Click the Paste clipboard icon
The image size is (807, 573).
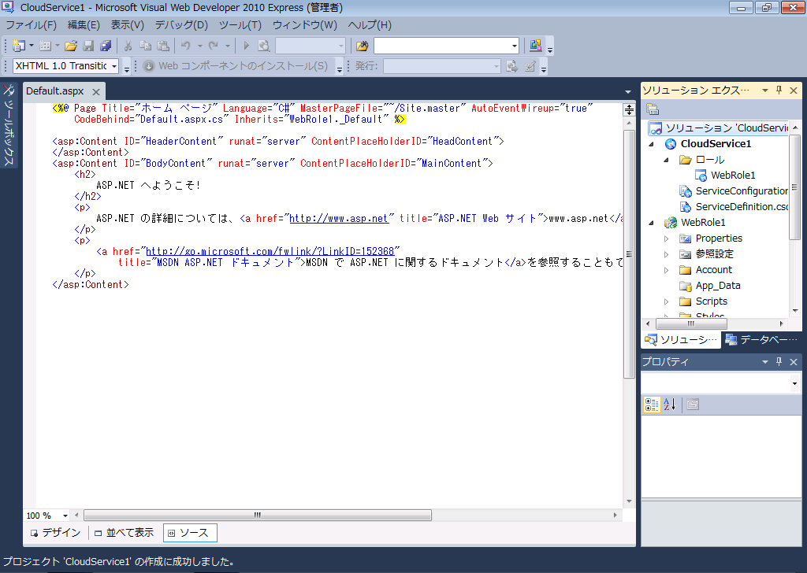coord(163,46)
